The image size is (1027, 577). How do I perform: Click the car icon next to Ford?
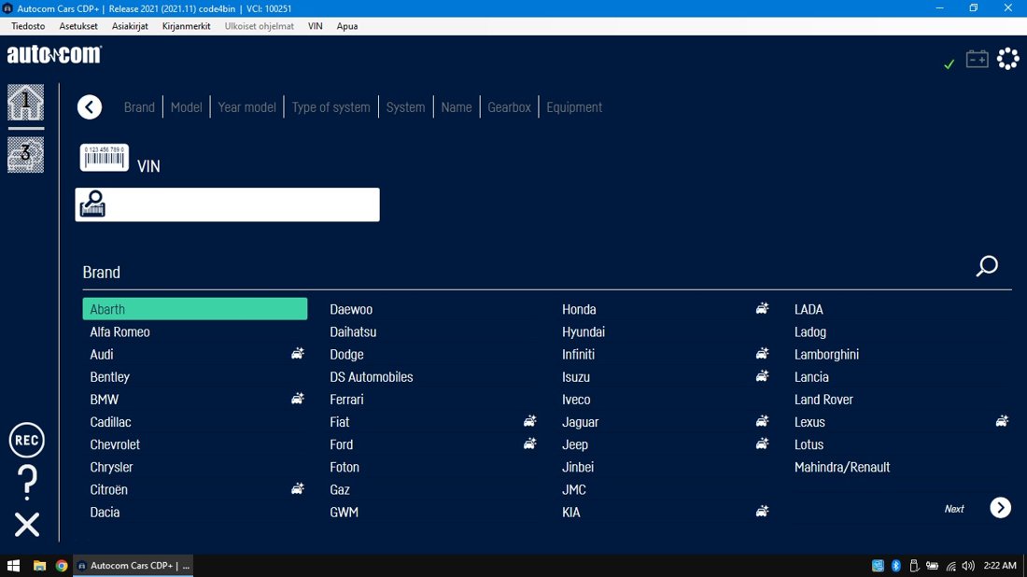530,444
